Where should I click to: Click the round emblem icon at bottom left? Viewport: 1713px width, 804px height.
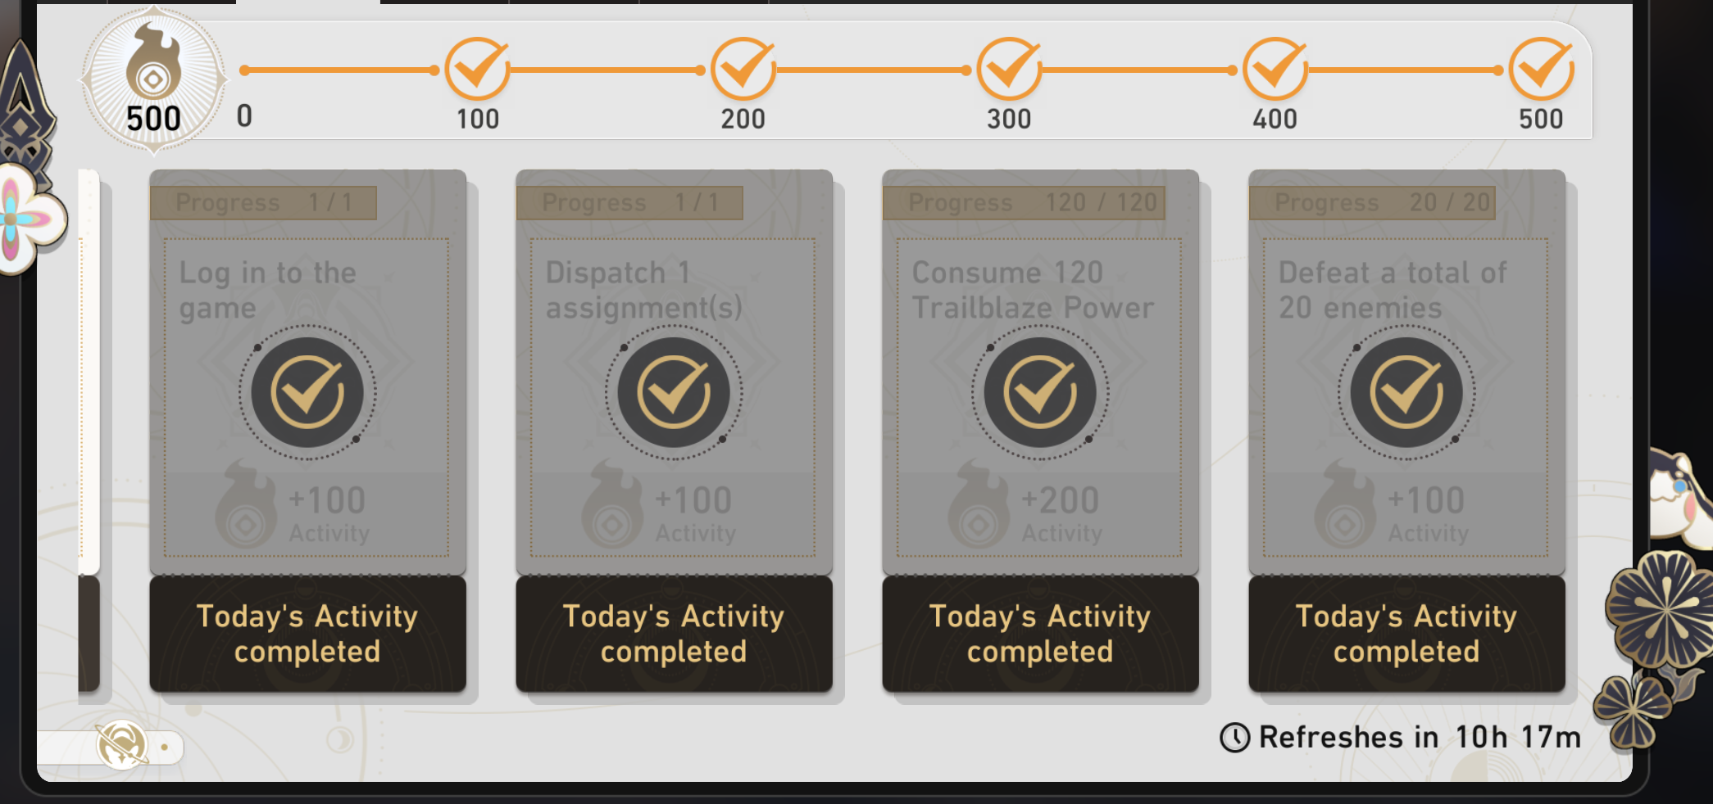click(x=121, y=745)
